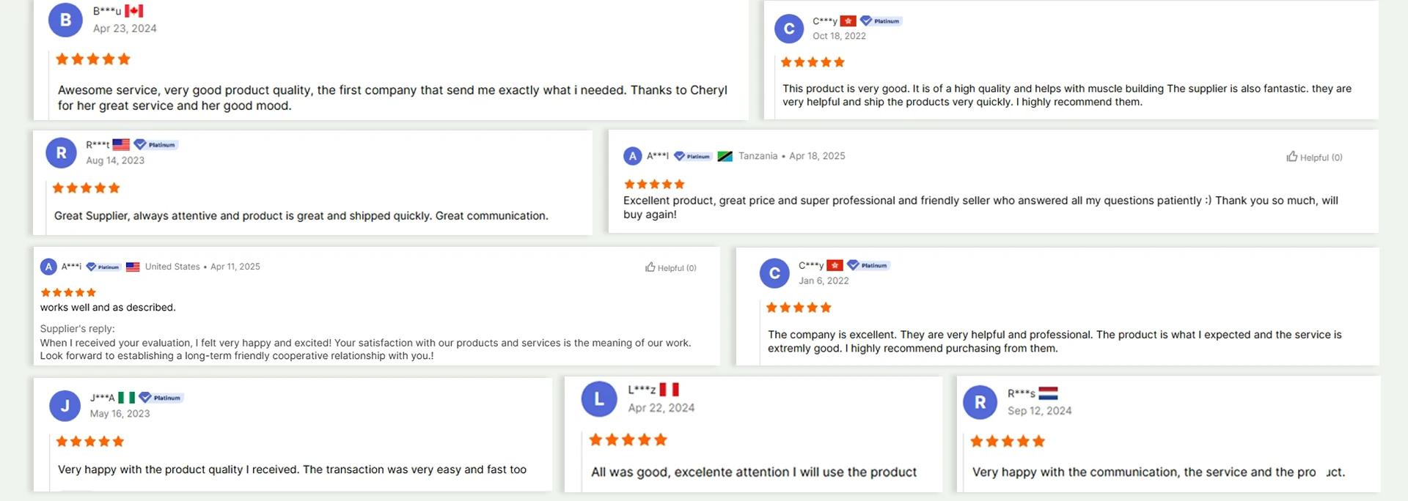Screen dimensions: 1408x501
Task: Click the Tanzania flag icon
Action: tap(725, 156)
